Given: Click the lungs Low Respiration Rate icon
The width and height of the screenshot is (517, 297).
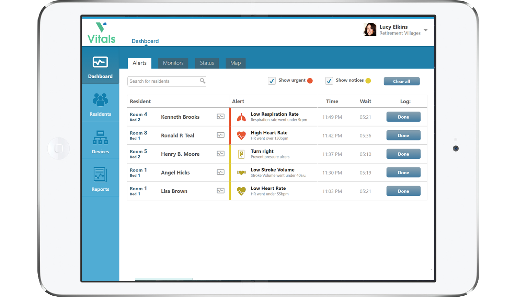Looking at the screenshot, I should [241, 117].
